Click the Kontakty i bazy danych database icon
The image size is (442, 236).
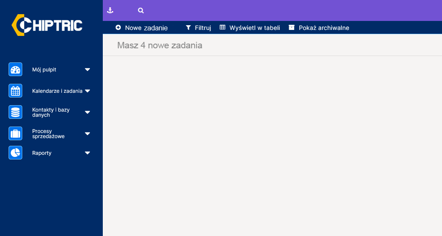click(15, 112)
